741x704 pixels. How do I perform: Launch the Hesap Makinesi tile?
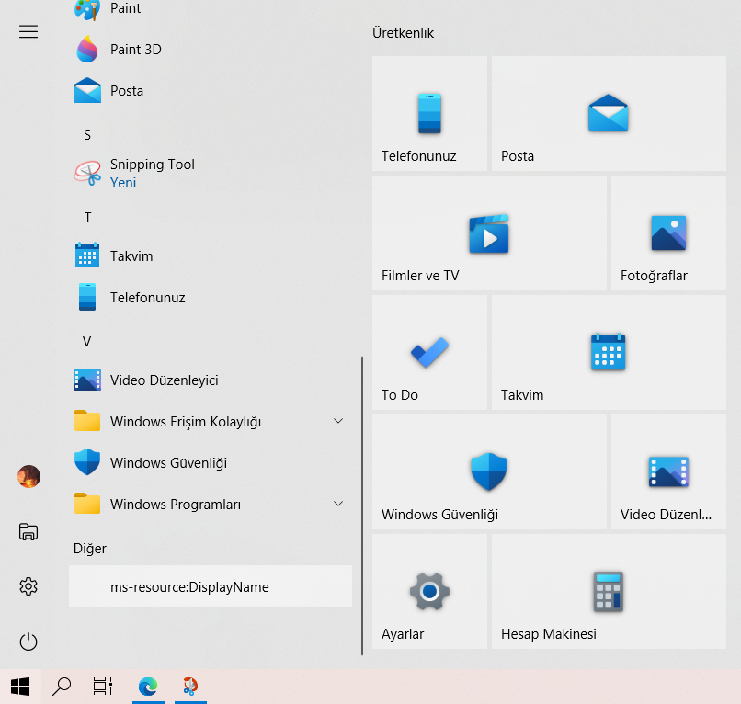click(x=609, y=592)
